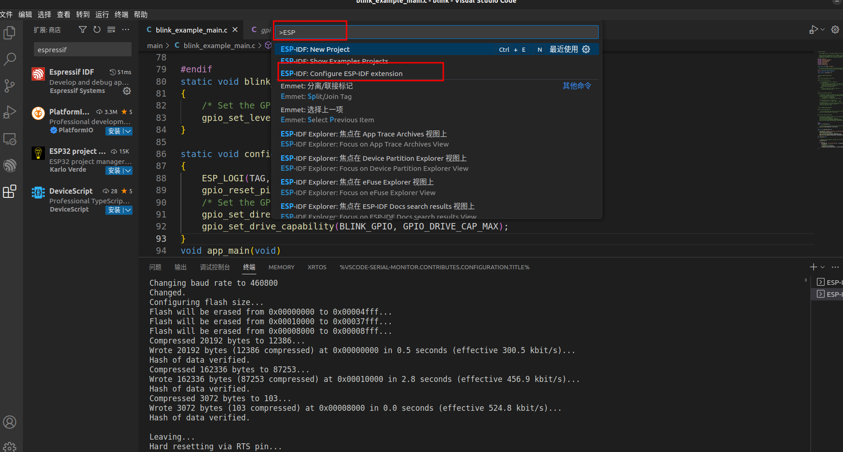Focus on Device Partition Explorer View command
The width and height of the screenshot is (843, 452).
pyautogui.click(x=437, y=163)
